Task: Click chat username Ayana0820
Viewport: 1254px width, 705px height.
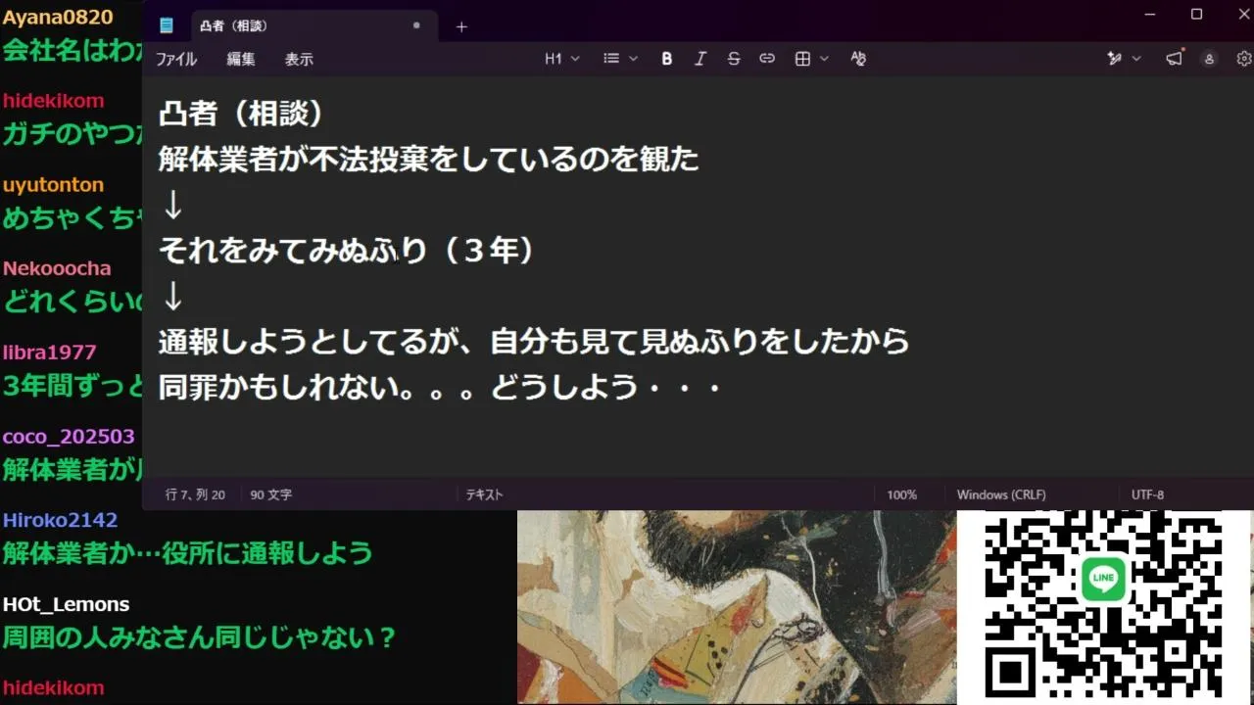Action: coord(58,17)
